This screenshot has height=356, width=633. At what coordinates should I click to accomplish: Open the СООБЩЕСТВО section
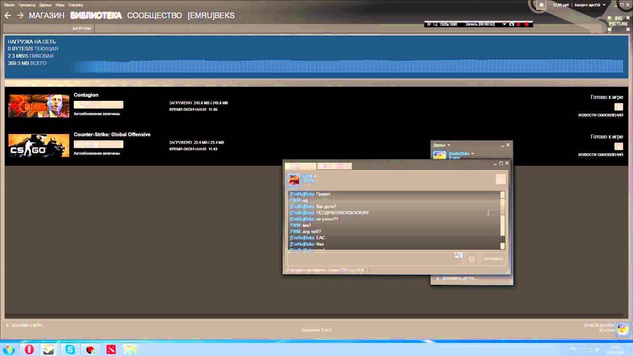pos(154,15)
